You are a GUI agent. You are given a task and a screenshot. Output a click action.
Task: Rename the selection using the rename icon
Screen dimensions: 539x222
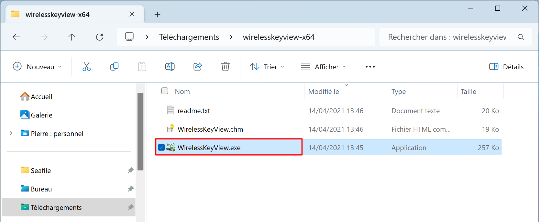coord(170,66)
